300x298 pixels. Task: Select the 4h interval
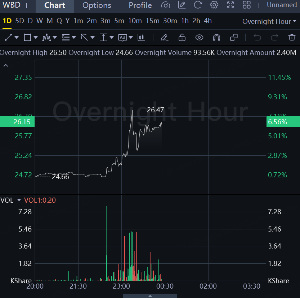[x=208, y=21]
